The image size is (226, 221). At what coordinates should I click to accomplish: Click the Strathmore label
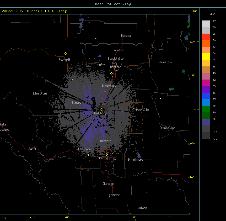[135, 160]
